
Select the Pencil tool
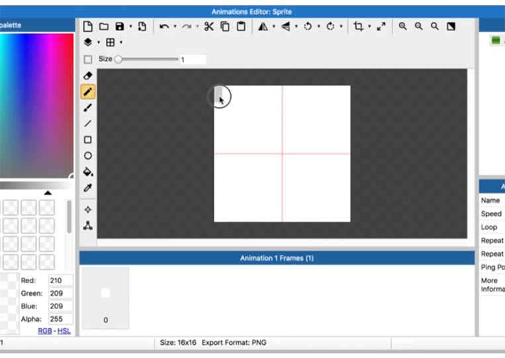click(87, 92)
